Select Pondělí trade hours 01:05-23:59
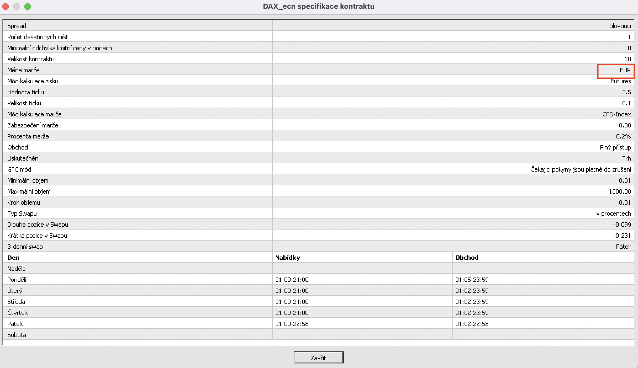The image size is (638, 368). (x=472, y=280)
